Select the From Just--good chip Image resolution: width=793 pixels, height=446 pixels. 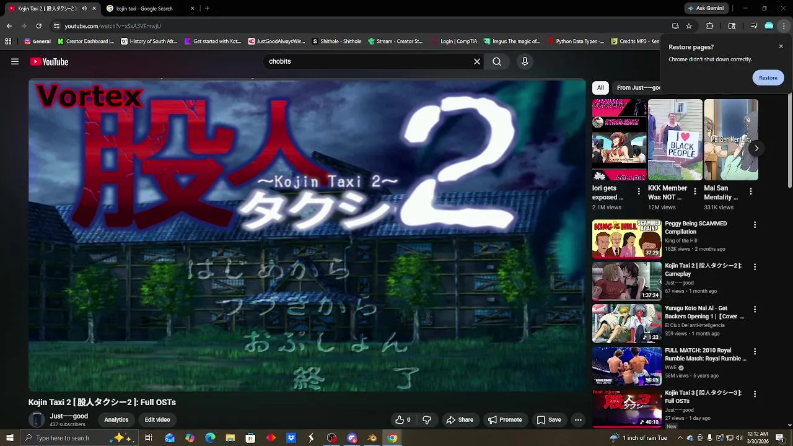(x=638, y=87)
